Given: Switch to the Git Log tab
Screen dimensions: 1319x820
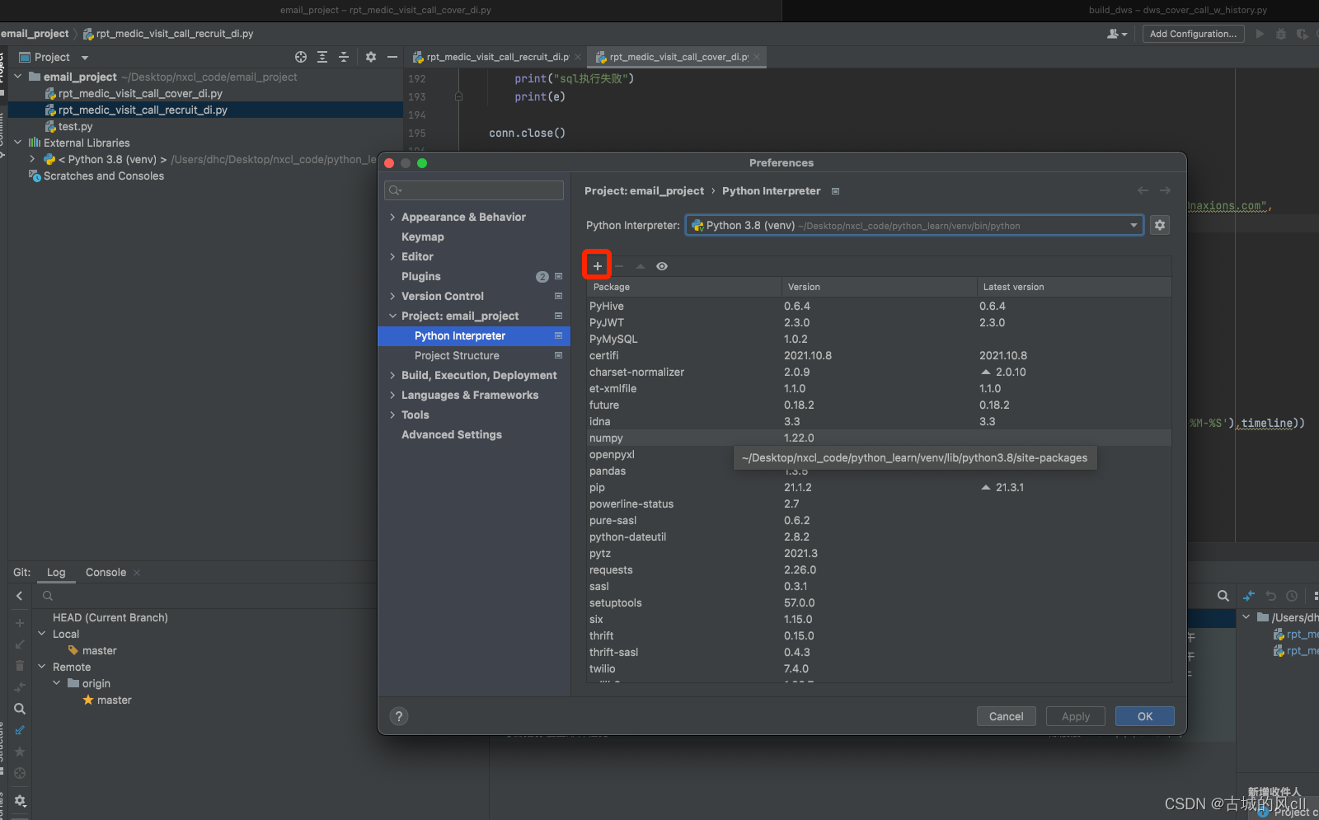Looking at the screenshot, I should point(56,572).
